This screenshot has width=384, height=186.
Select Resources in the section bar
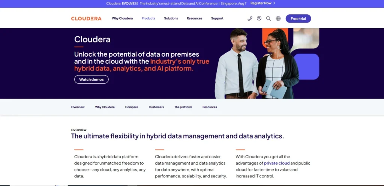point(210,107)
